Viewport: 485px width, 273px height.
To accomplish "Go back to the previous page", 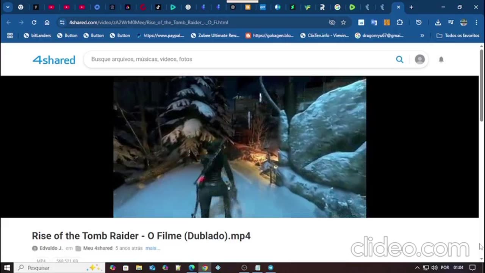I will click(9, 22).
